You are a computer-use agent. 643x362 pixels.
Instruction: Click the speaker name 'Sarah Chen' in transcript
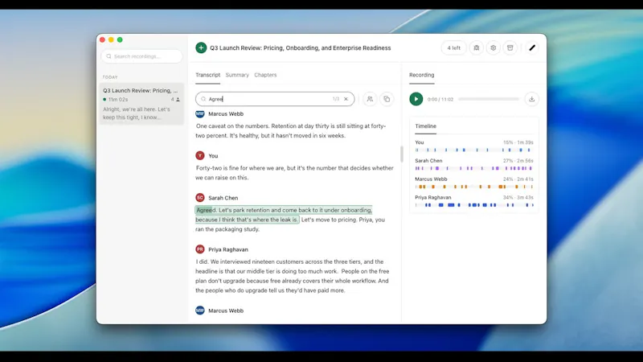coord(223,198)
